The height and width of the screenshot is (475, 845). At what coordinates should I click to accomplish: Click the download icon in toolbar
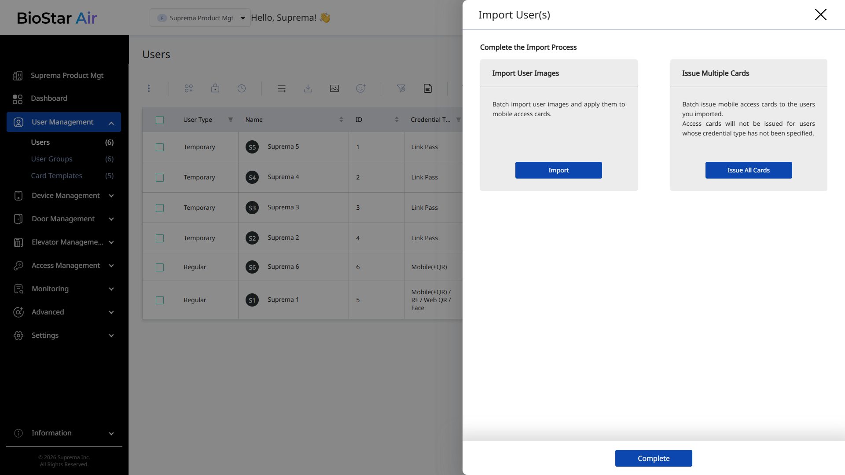(x=308, y=88)
